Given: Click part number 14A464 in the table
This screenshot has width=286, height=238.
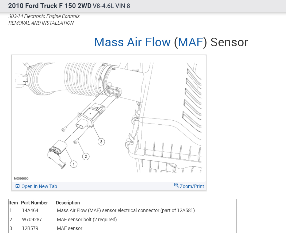Looking at the screenshot, I should (30, 210).
